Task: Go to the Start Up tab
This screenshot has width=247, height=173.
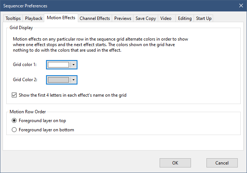Action: click(203, 18)
